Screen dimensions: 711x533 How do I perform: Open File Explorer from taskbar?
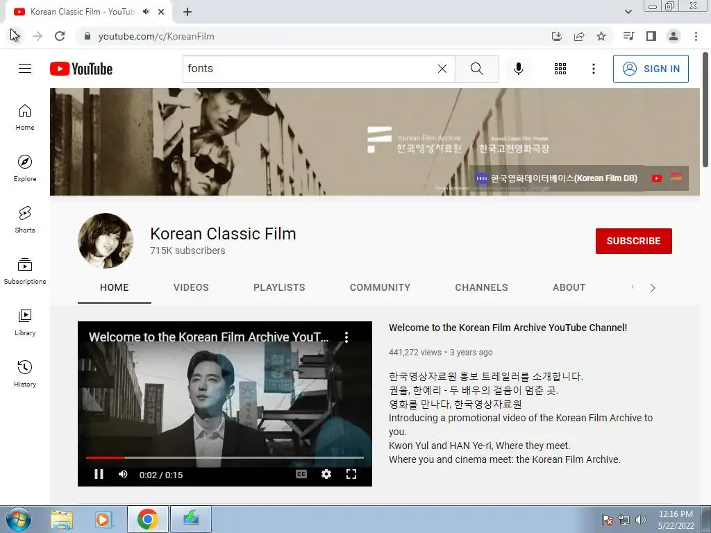coord(62,519)
